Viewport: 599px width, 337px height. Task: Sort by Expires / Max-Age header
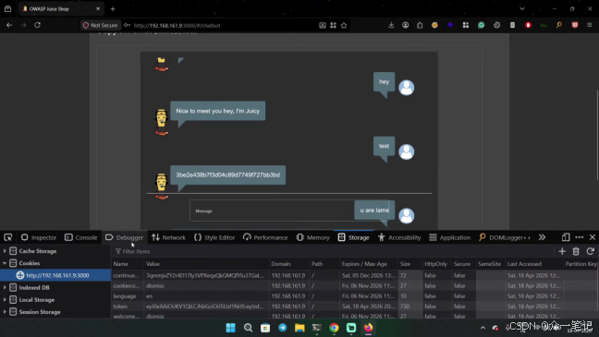pyautogui.click(x=368, y=264)
